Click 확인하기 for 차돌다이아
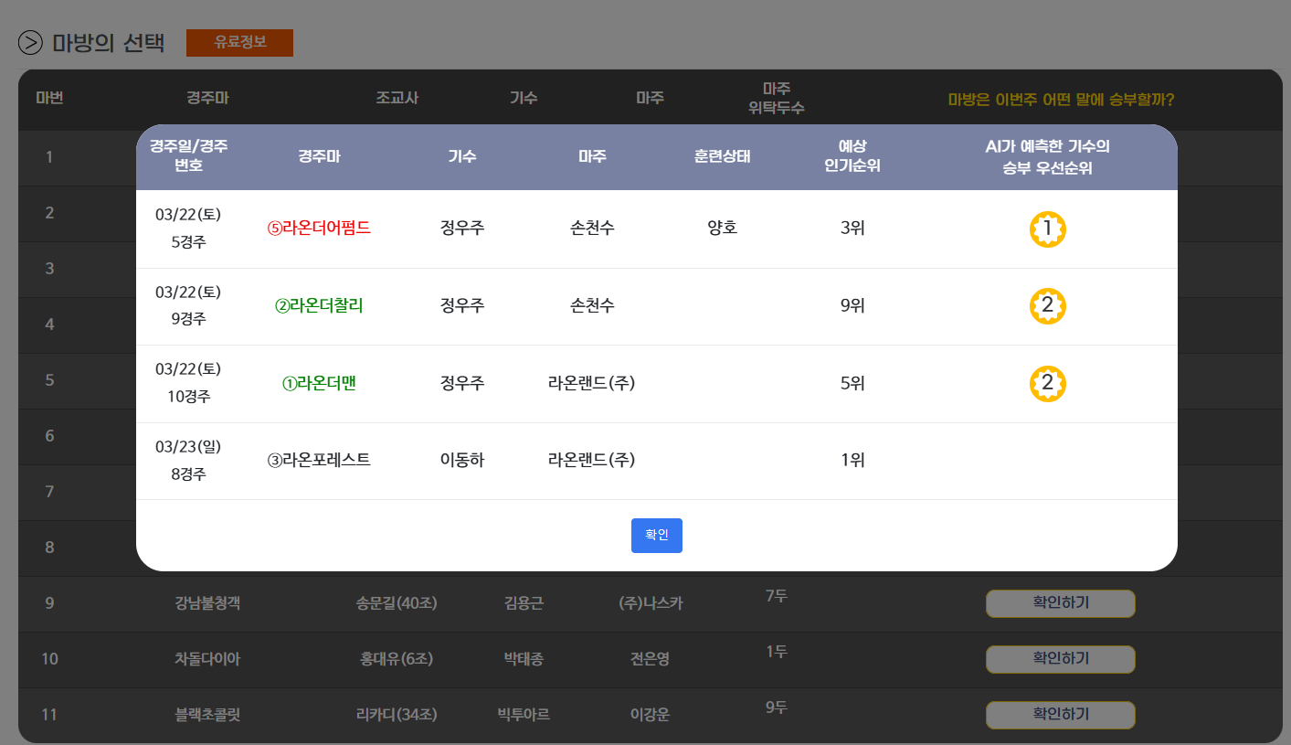The image size is (1291, 745). (1060, 659)
